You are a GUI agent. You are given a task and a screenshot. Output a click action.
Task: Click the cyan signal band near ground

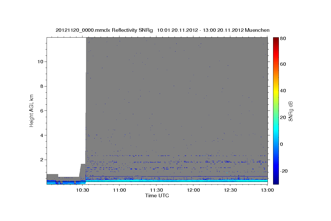tap(177, 181)
